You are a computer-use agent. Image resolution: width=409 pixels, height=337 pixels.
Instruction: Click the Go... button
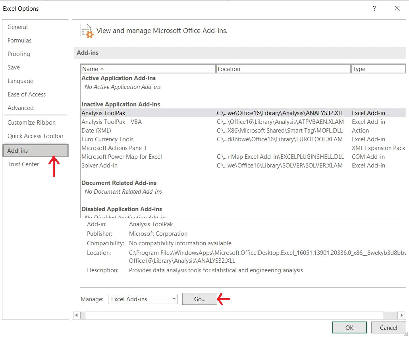200,299
